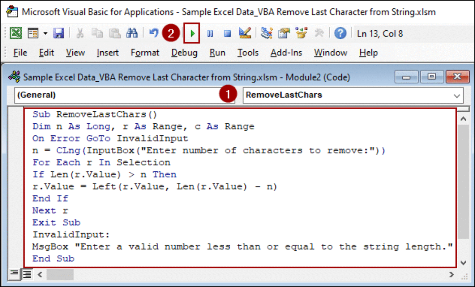Toggle Design Mode on the toolbar
The width and height of the screenshot is (475, 287).
click(245, 33)
